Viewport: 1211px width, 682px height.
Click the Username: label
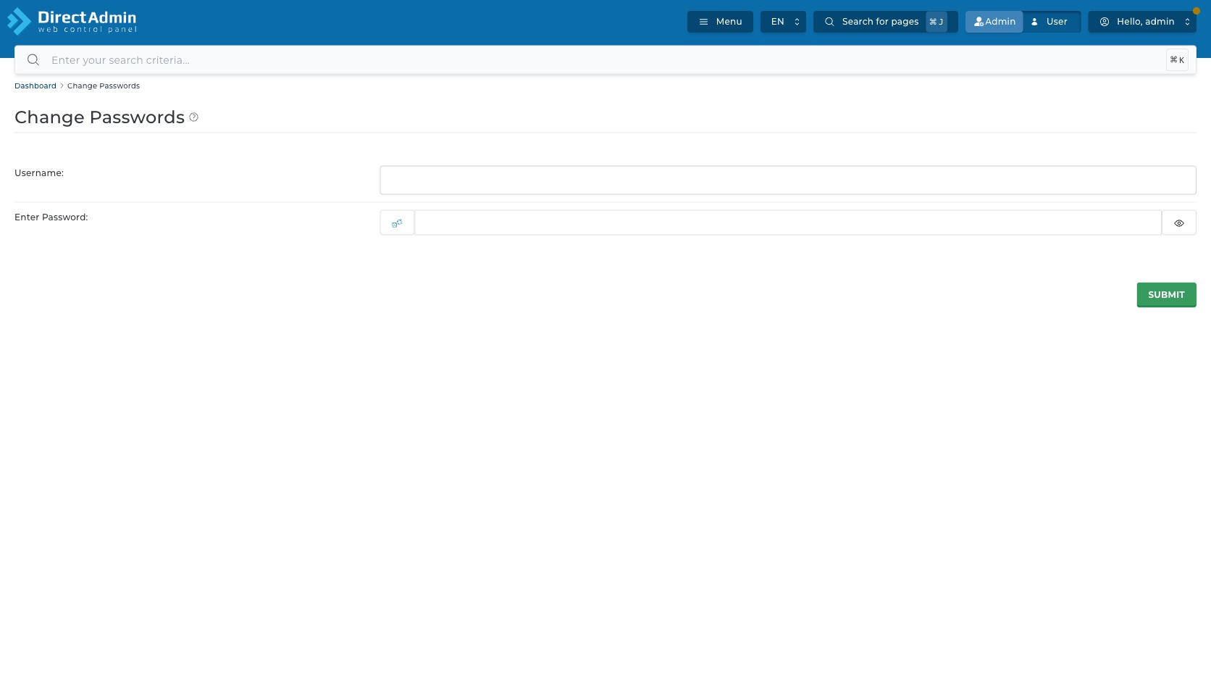(39, 173)
